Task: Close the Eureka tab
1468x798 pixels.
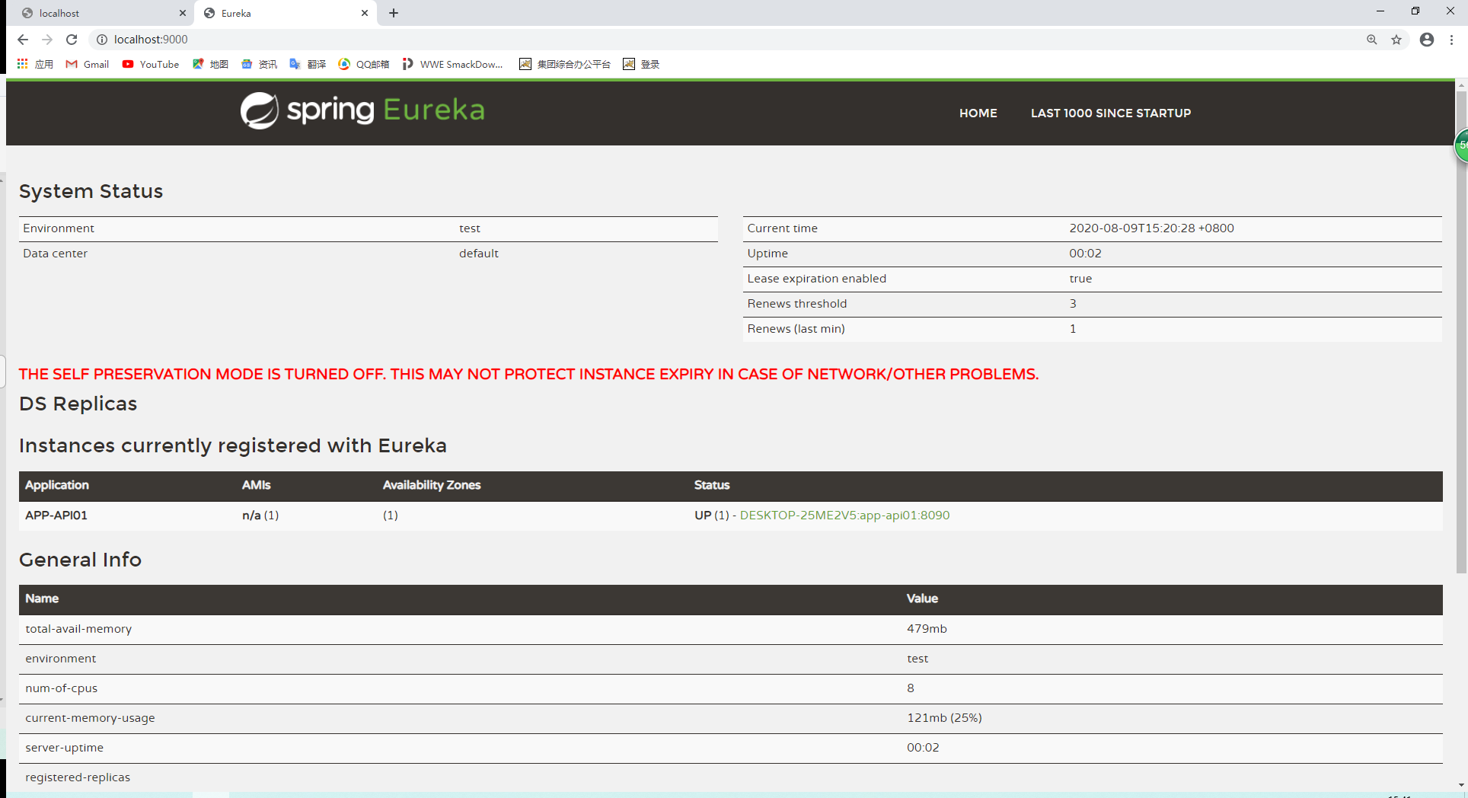Action: (365, 13)
